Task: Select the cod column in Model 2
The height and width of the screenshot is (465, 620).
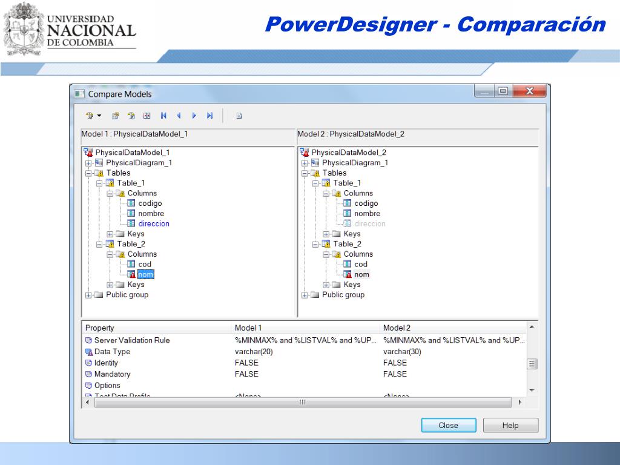Action: pyautogui.click(x=361, y=264)
